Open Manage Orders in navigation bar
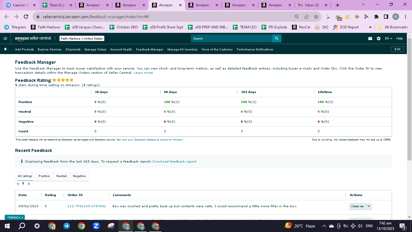412x232 pixels. pos(95,49)
